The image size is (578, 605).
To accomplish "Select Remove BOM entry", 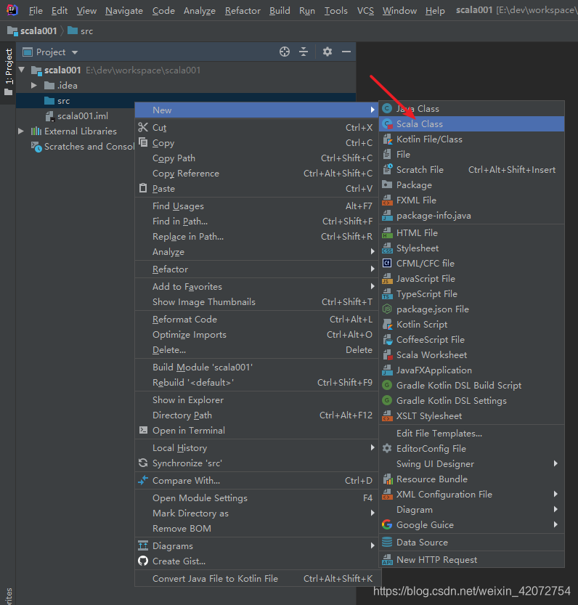I will pyautogui.click(x=256, y=528).
